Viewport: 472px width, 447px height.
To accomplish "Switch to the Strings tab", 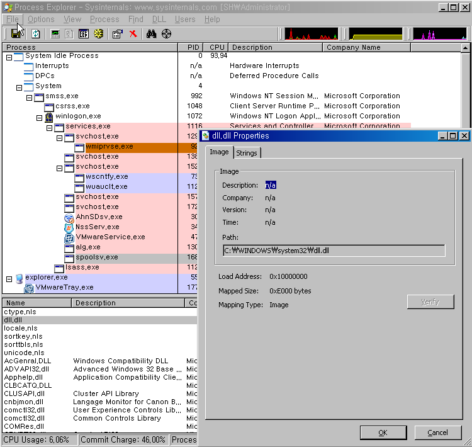I will [247, 153].
